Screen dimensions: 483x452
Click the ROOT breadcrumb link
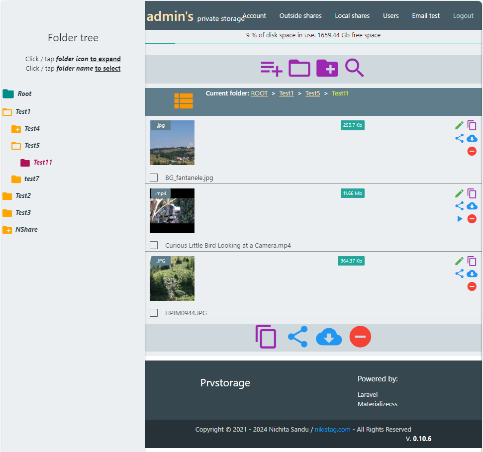(x=259, y=93)
